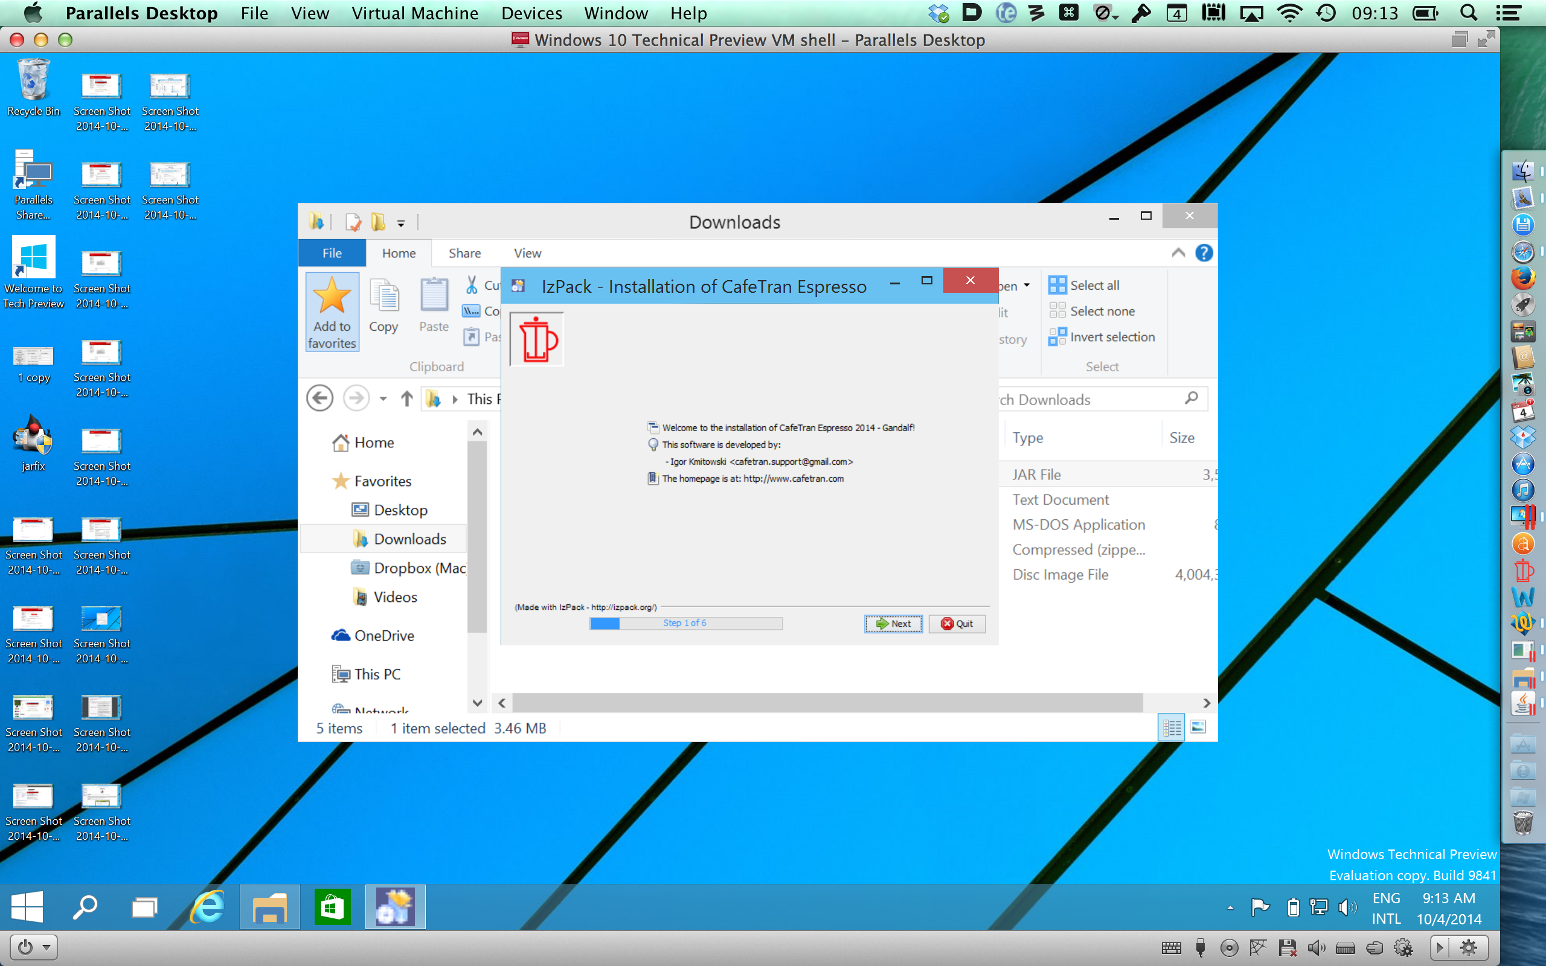
Task: Click the Quit button in installer
Action: tap(957, 624)
